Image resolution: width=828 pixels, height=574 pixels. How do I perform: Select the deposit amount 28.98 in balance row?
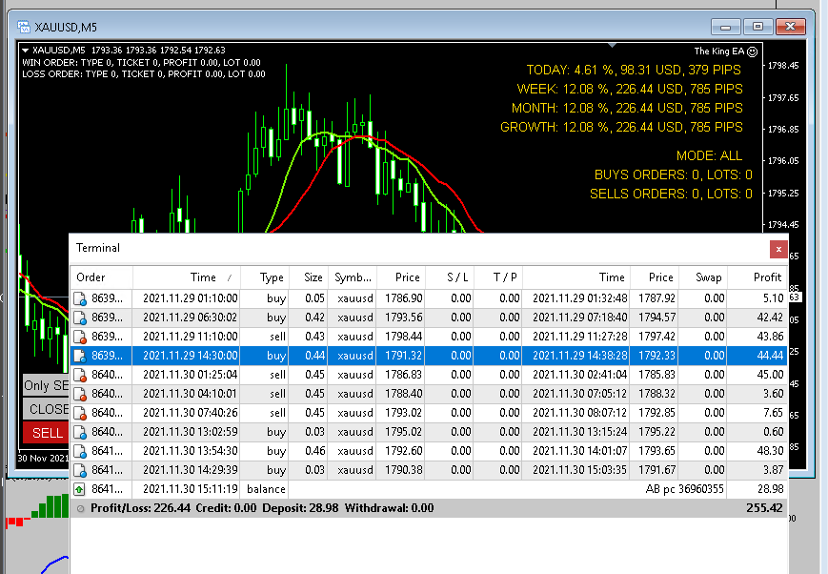pos(770,489)
